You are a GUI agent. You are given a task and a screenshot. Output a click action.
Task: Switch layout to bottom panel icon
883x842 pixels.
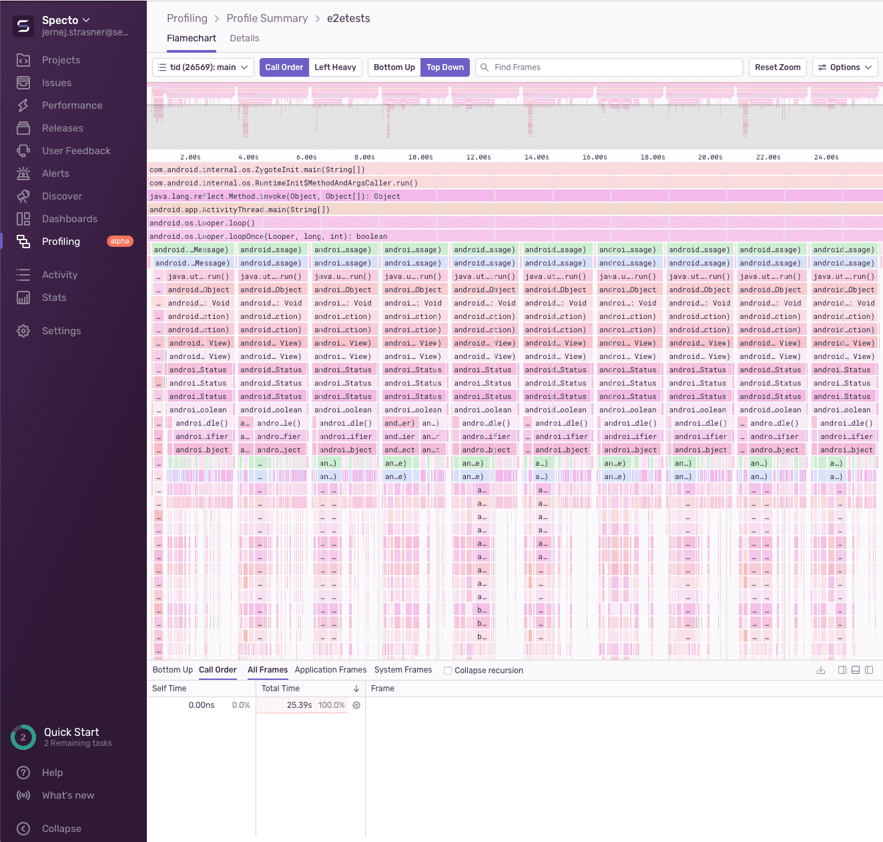[x=856, y=670]
